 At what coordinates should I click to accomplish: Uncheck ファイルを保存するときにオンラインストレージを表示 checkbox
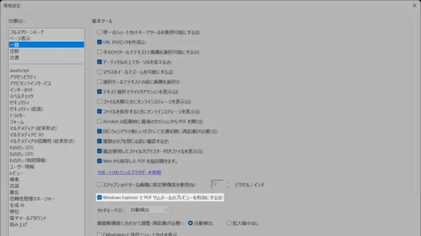click(100, 111)
